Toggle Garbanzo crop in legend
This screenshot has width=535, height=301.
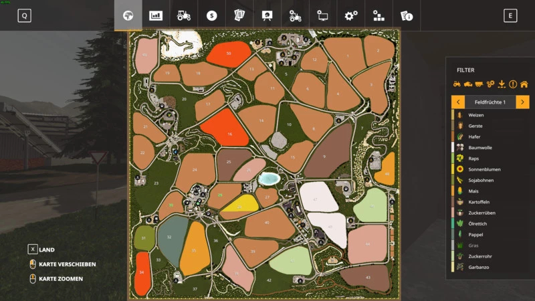pos(490,267)
